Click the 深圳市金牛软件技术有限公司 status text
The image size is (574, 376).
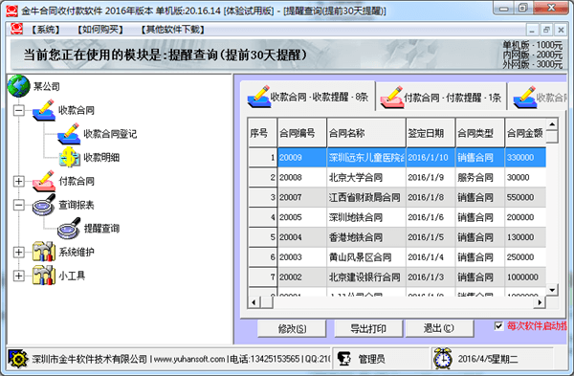(x=89, y=359)
